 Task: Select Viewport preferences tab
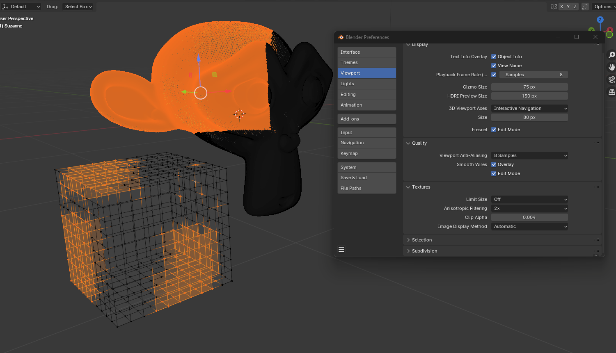coord(367,73)
